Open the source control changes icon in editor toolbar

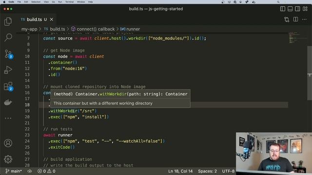(x=287, y=19)
